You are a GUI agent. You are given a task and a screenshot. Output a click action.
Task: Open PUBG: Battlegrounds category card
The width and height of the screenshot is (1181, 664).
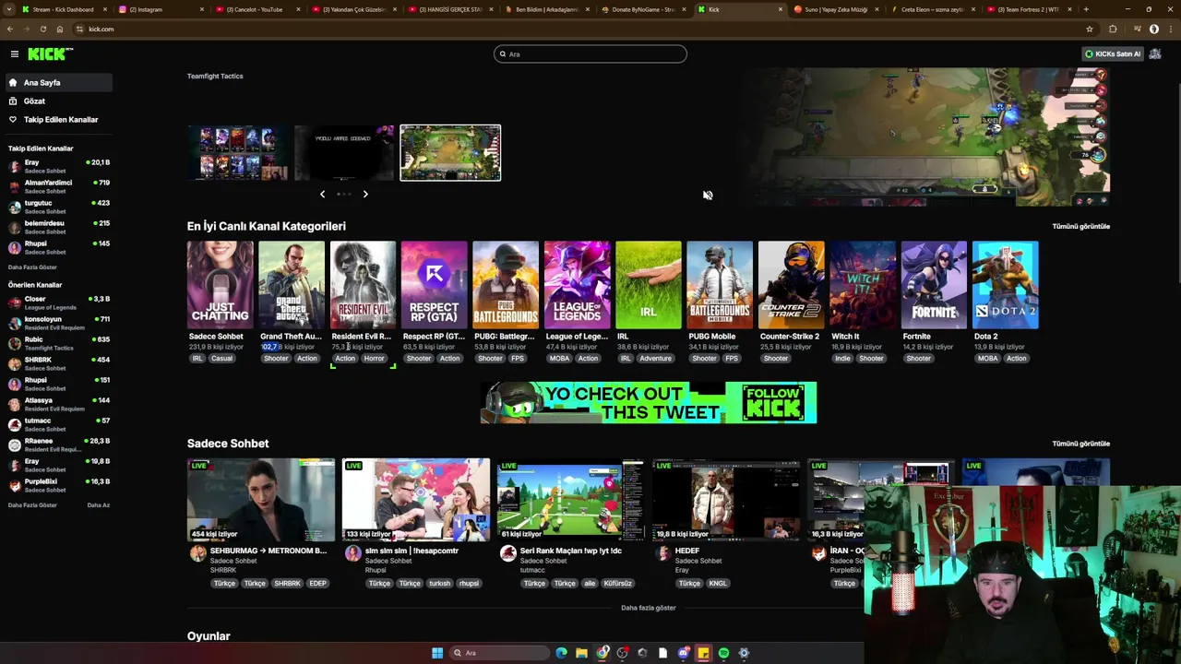[x=506, y=285]
